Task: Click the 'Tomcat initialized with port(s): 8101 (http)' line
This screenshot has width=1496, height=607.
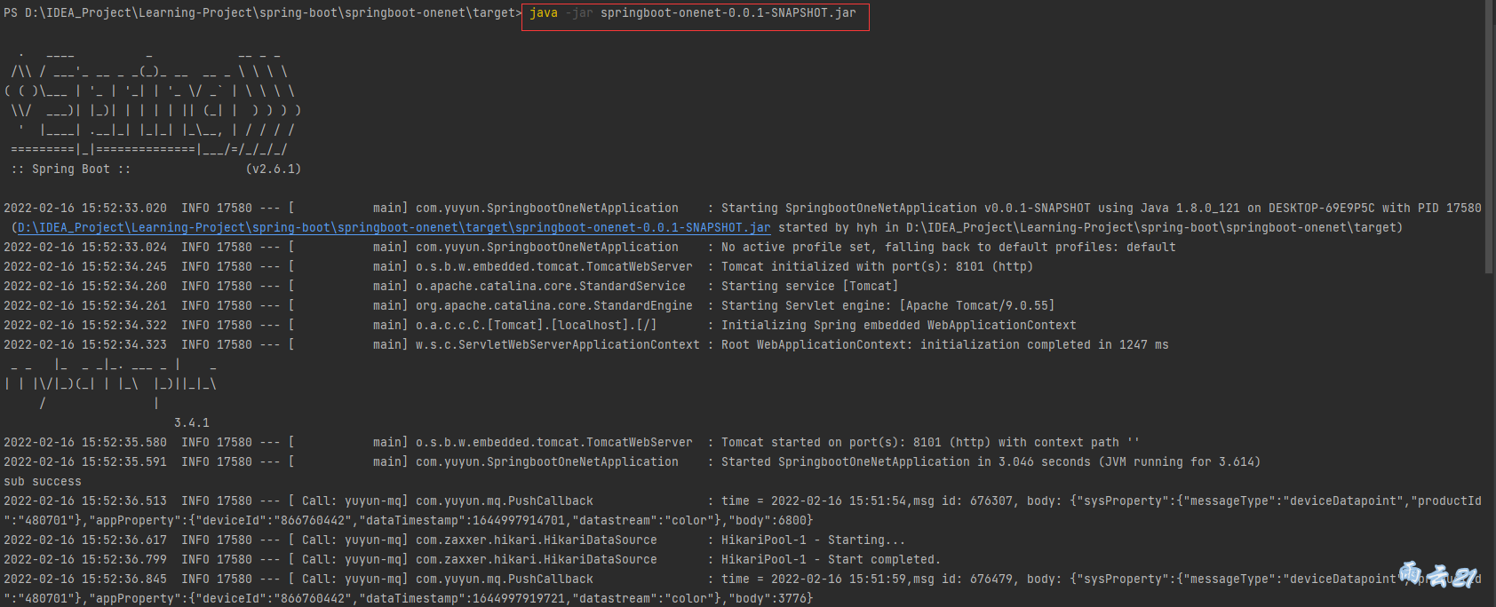Action: click(877, 266)
